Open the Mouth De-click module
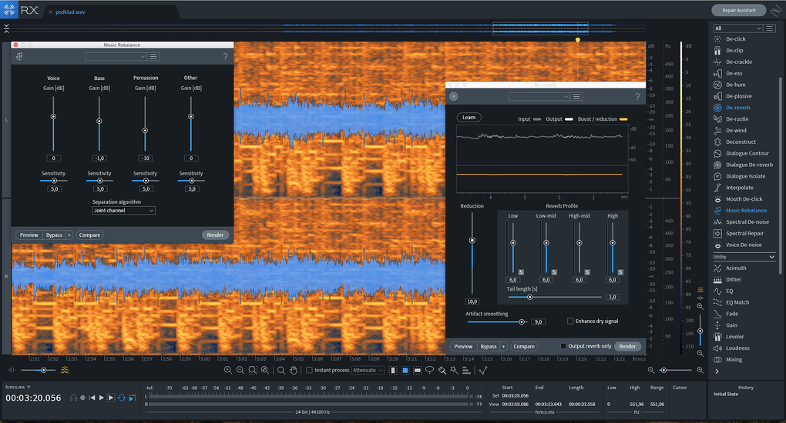The height and width of the screenshot is (423, 786). pos(744,199)
